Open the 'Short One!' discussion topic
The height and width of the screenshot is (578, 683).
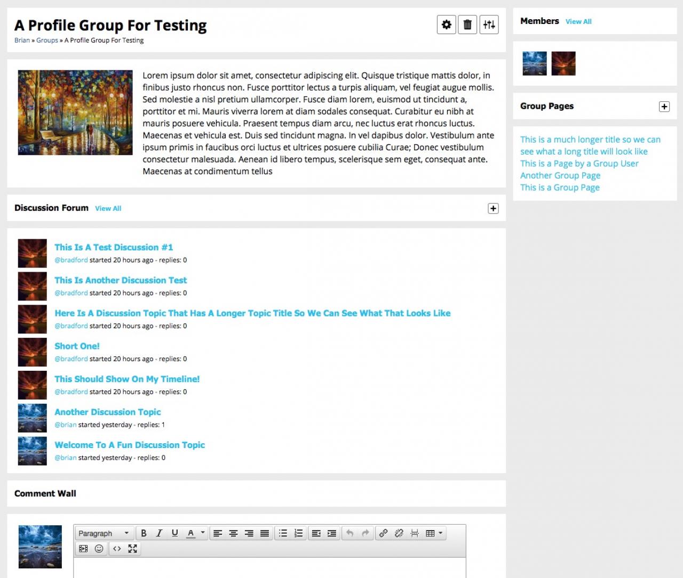point(77,346)
